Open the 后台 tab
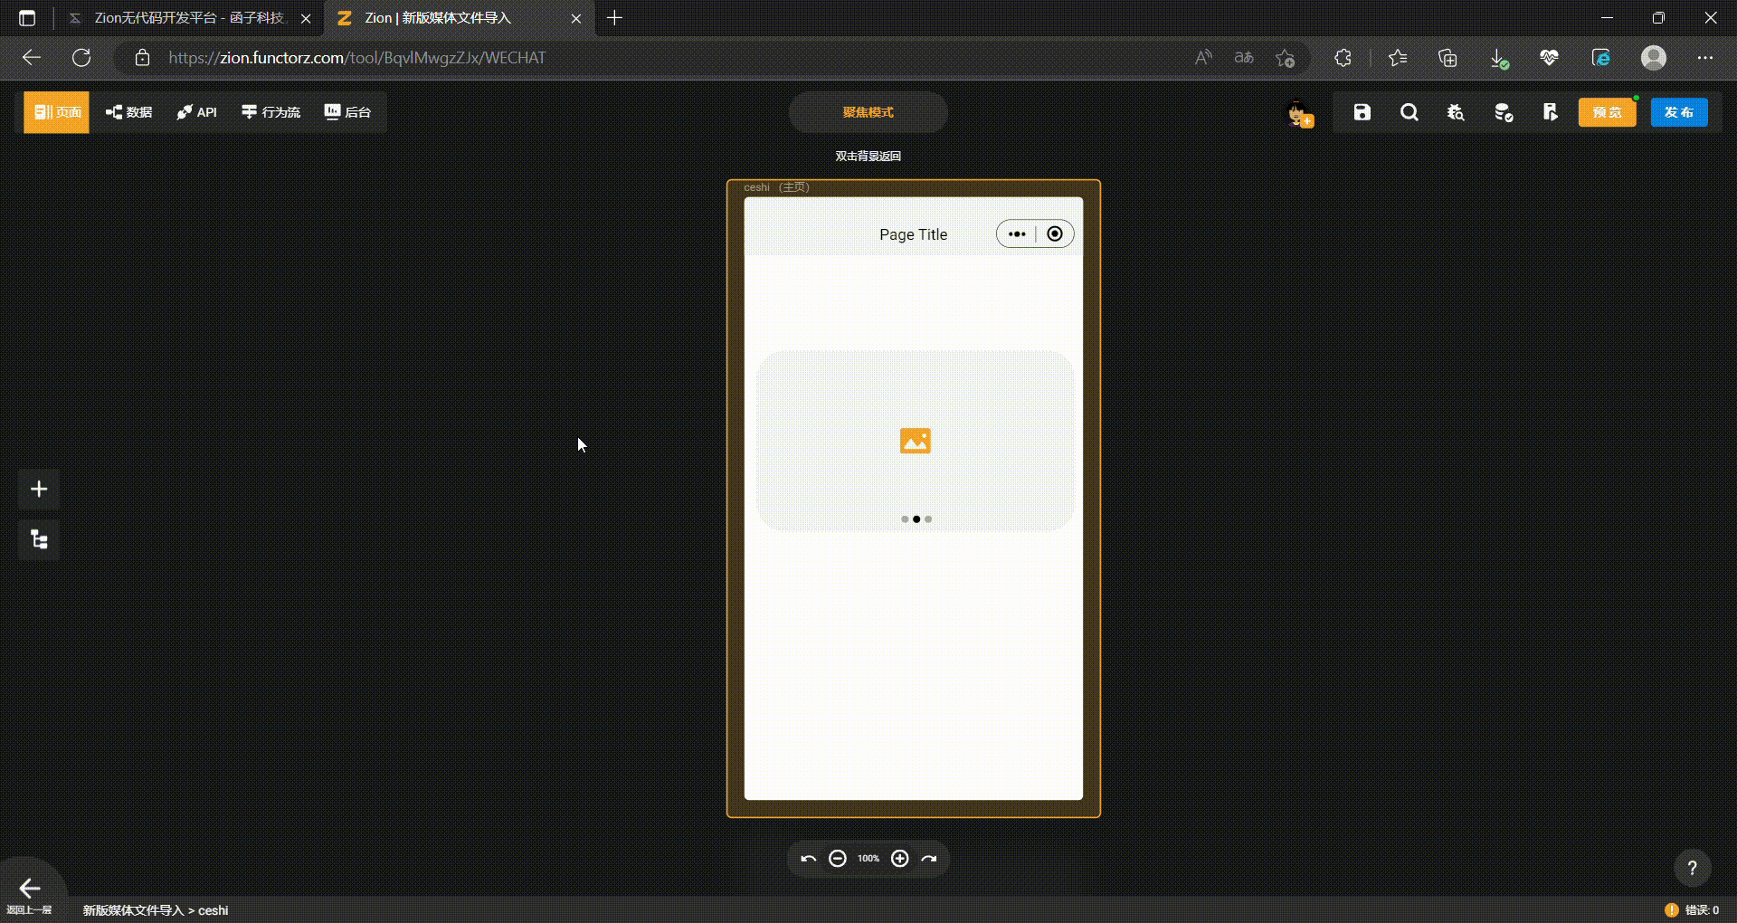Viewport: 1737px width, 923px height. [x=347, y=112]
